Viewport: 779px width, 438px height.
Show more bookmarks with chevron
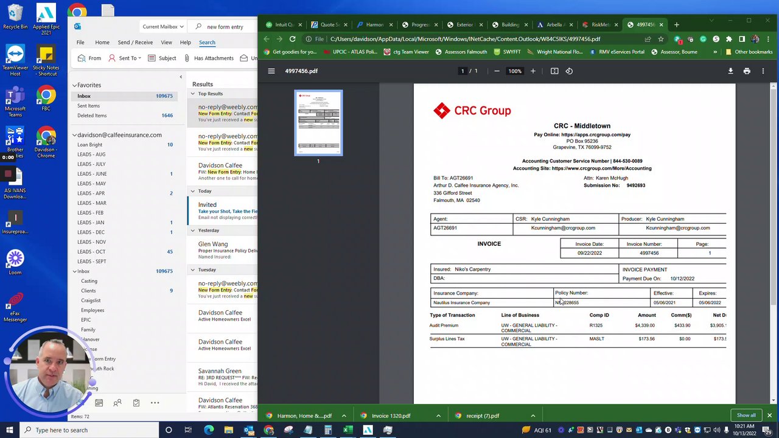coord(715,52)
